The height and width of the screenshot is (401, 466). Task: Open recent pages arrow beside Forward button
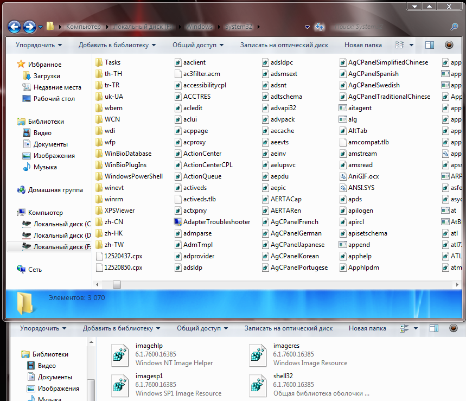click(41, 27)
